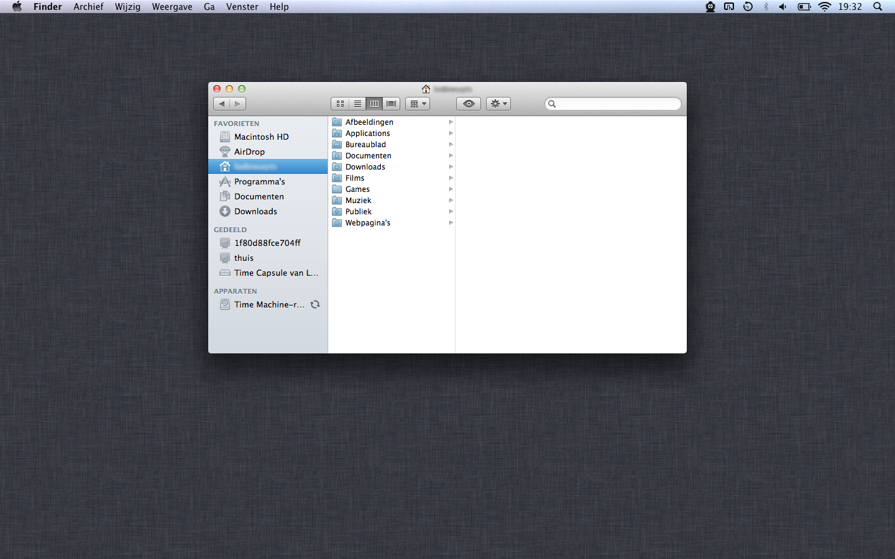Click the Bureaublad folder icon
895x559 pixels.
(x=337, y=145)
